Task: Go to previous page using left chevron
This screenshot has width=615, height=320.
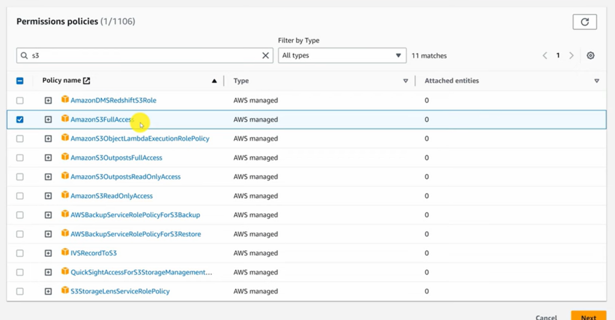Action: pyautogui.click(x=545, y=55)
